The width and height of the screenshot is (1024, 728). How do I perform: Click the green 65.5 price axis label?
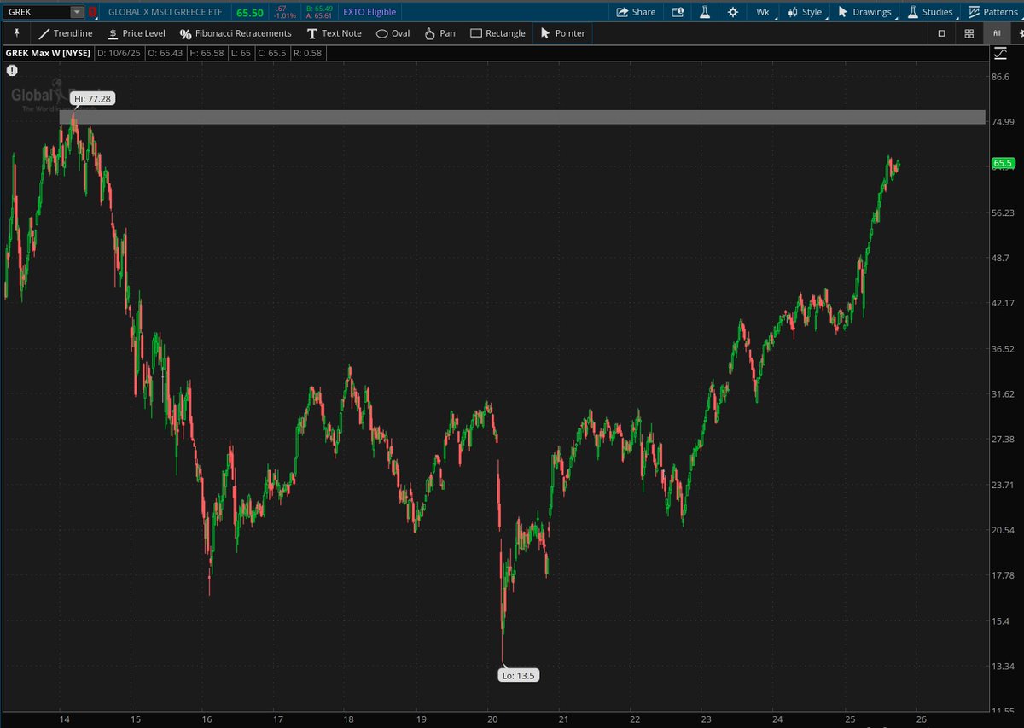tap(1002, 163)
